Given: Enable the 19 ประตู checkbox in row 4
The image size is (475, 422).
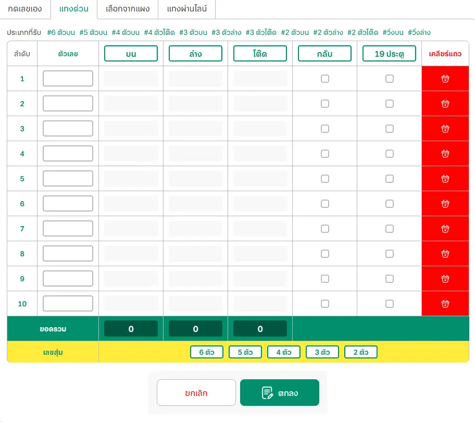Looking at the screenshot, I should tap(390, 154).
